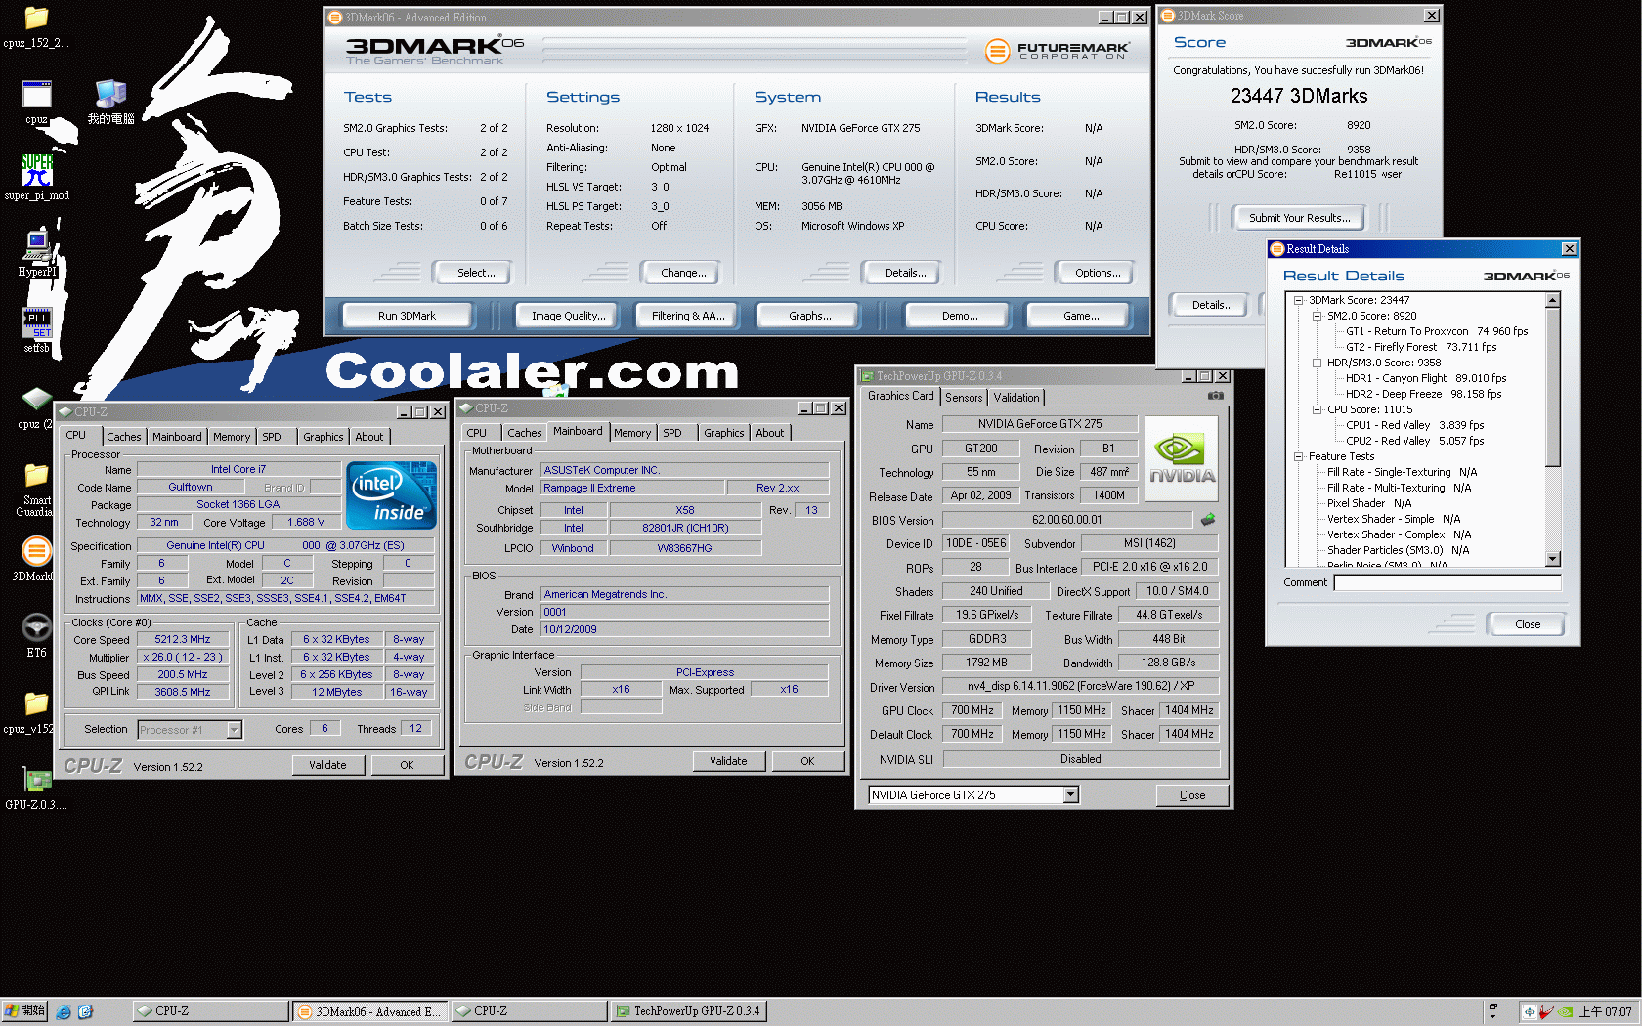Click OK in middle CPU-Z window
The width and height of the screenshot is (1642, 1026).
[x=807, y=761]
